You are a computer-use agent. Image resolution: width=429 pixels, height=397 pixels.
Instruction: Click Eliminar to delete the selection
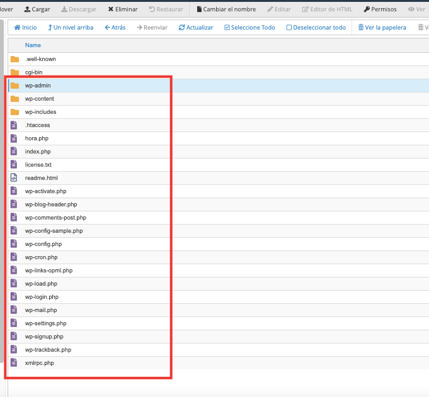point(123,9)
